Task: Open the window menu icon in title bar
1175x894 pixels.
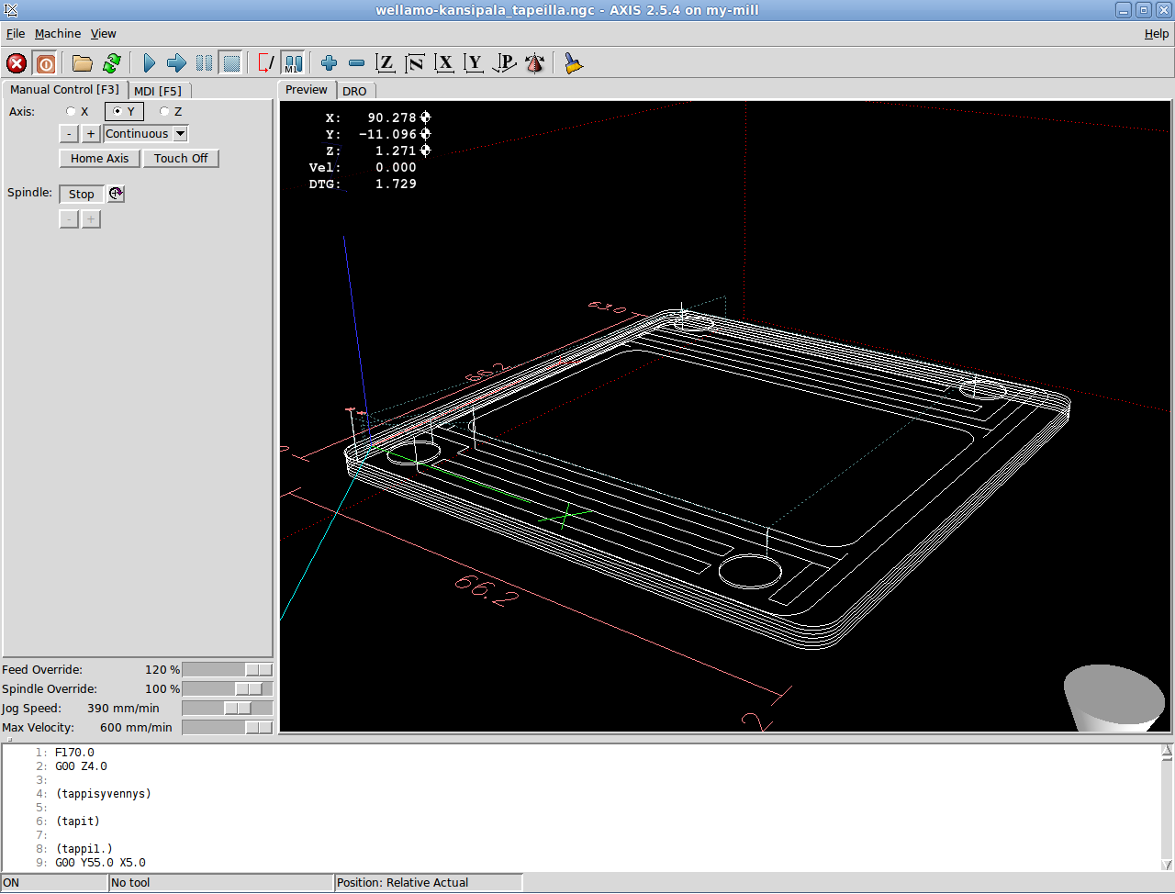Action: (x=10, y=10)
